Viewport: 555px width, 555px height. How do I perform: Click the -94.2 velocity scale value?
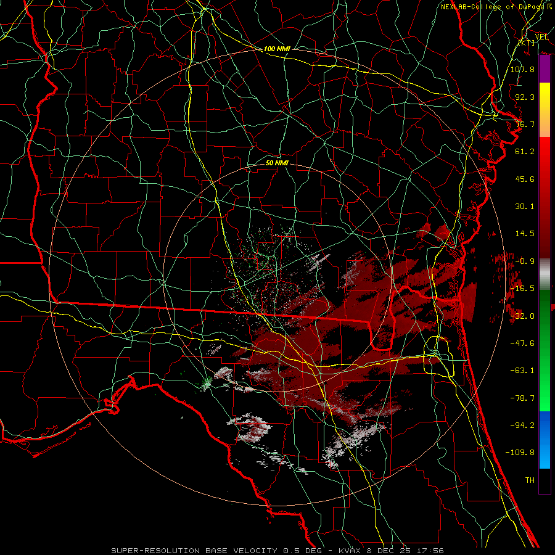point(522,425)
